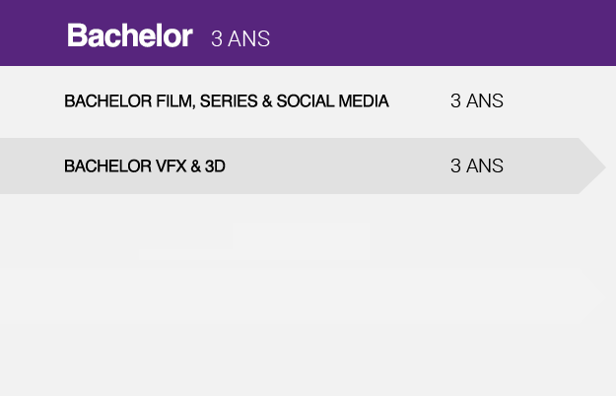The width and height of the screenshot is (616, 396).
Task: Click the 3D text in the highlighted row
Action: (x=215, y=166)
